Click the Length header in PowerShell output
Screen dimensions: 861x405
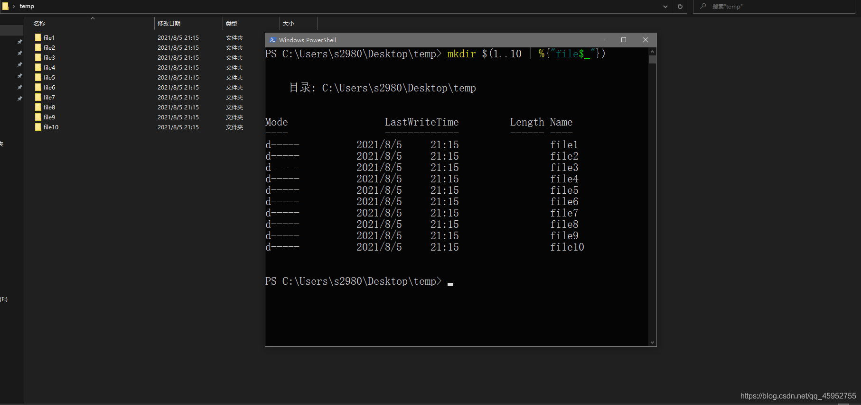click(x=527, y=122)
